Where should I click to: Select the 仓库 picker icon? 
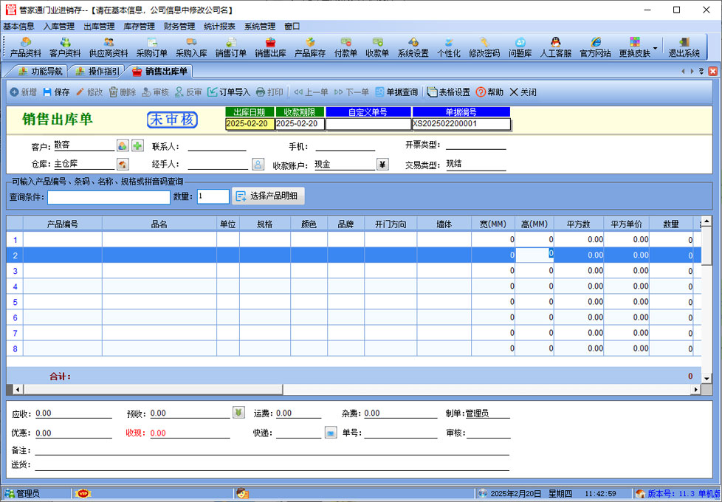pyautogui.click(x=123, y=164)
